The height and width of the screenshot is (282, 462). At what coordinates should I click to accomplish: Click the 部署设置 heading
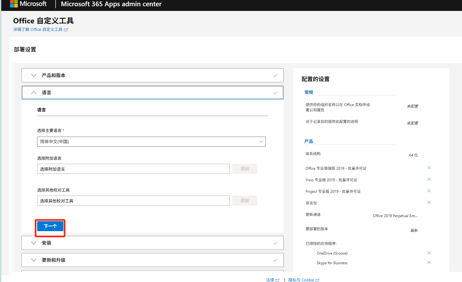click(x=25, y=50)
